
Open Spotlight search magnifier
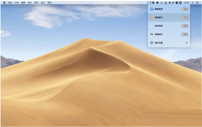pos(193,2)
